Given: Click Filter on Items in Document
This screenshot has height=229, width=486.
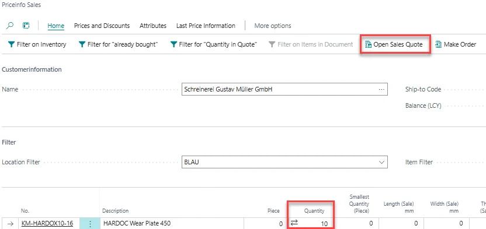Looking at the screenshot, I should coord(311,44).
